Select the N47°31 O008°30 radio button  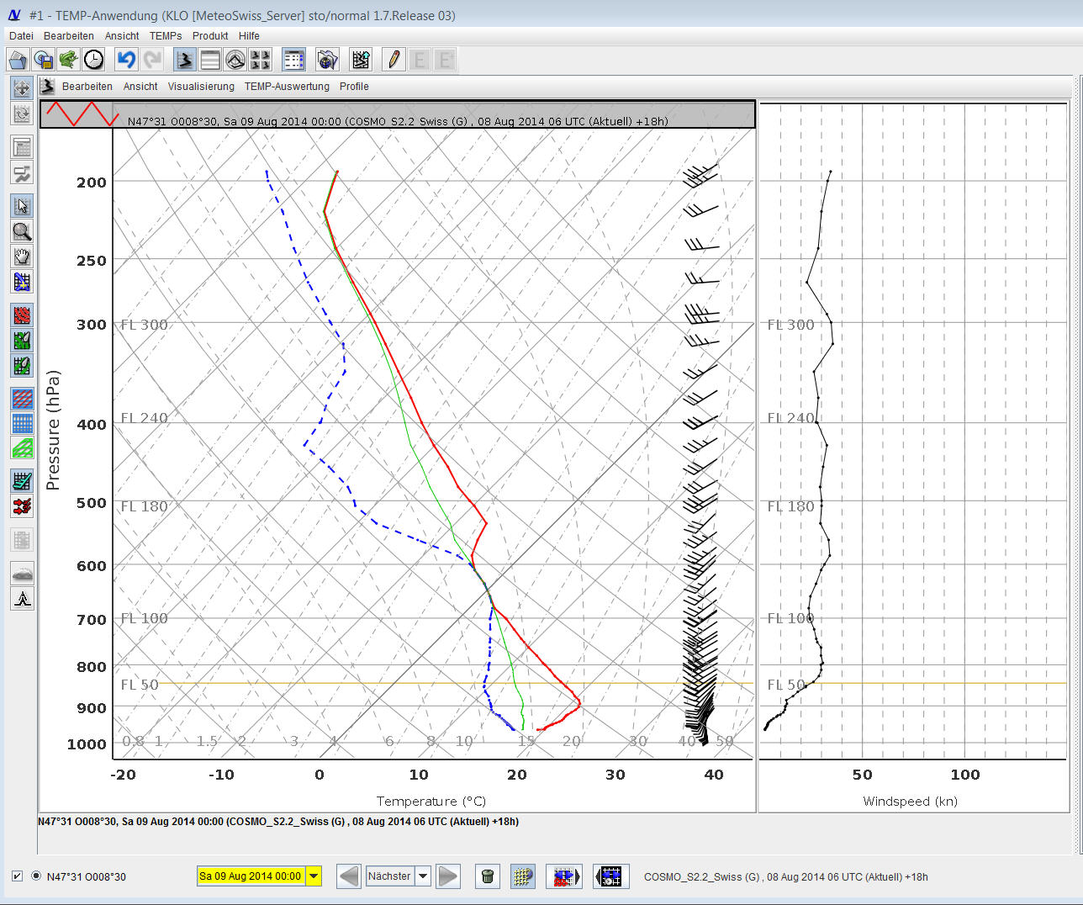coord(36,876)
